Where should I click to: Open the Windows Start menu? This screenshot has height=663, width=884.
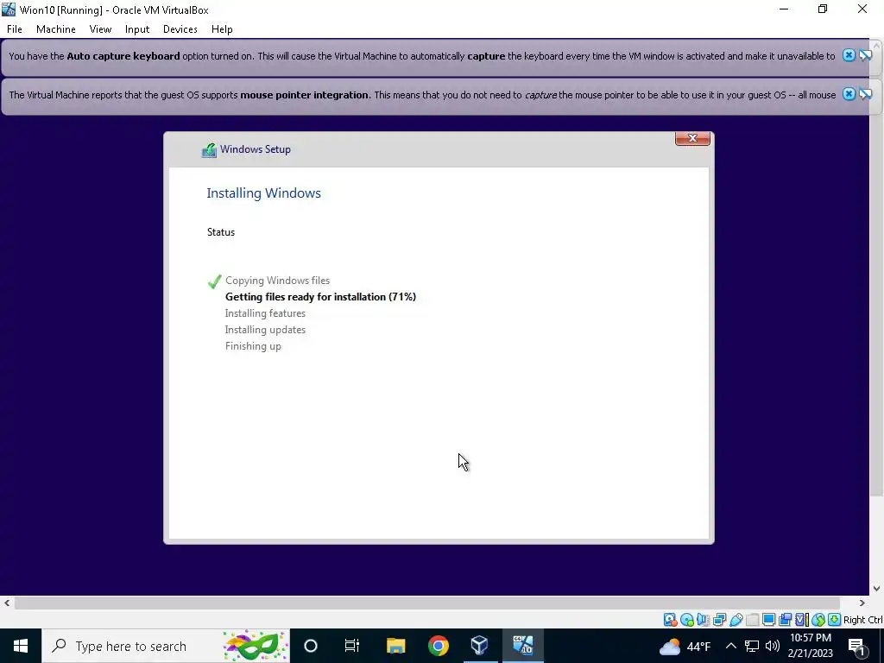pos(21,646)
